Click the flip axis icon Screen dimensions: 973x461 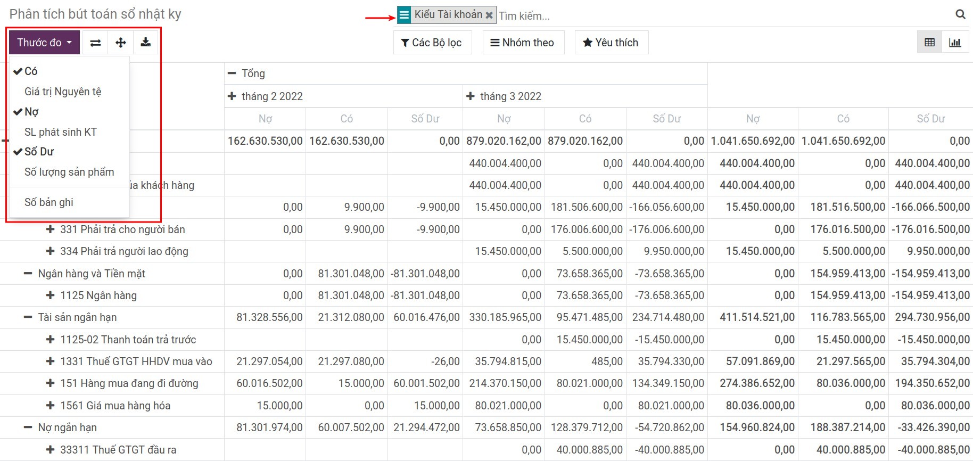coord(95,43)
